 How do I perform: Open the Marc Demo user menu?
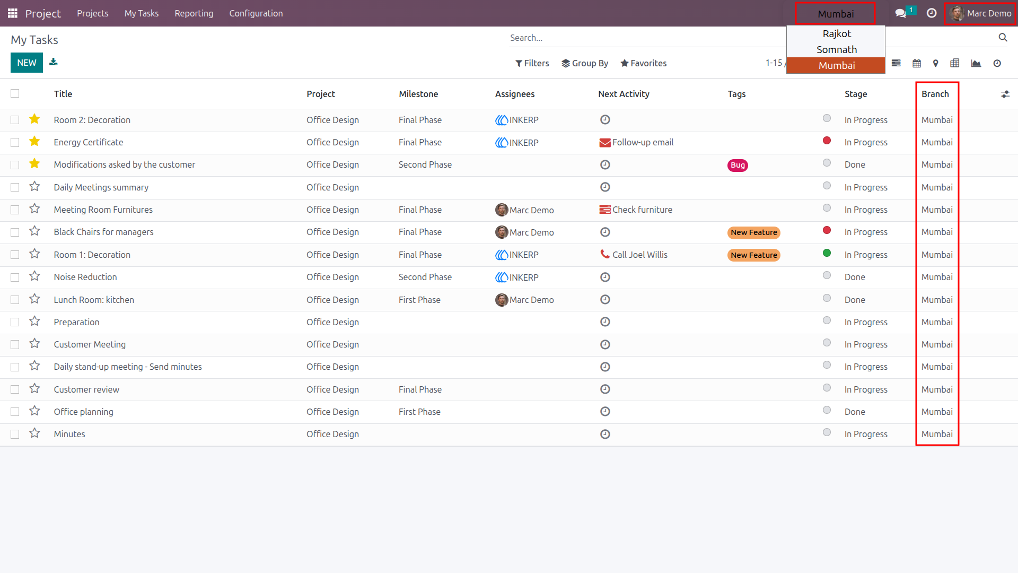[x=980, y=13]
